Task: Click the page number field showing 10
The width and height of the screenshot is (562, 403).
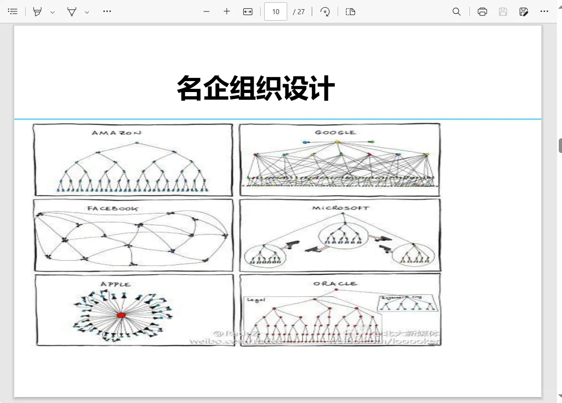Action: click(275, 11)
